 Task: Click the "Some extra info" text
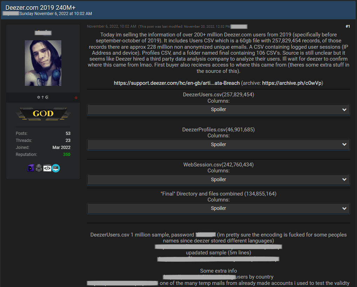coord(218,271)
